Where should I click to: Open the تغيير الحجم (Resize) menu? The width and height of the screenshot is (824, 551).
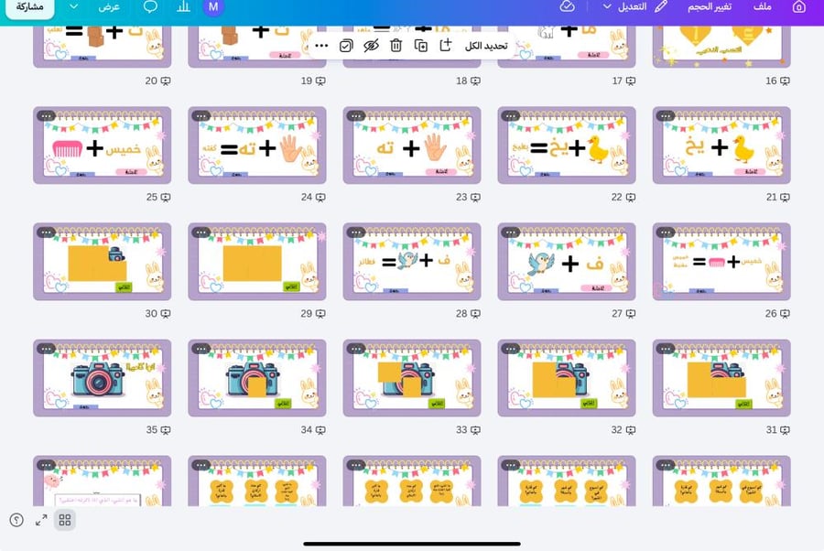tap(710, 6)
